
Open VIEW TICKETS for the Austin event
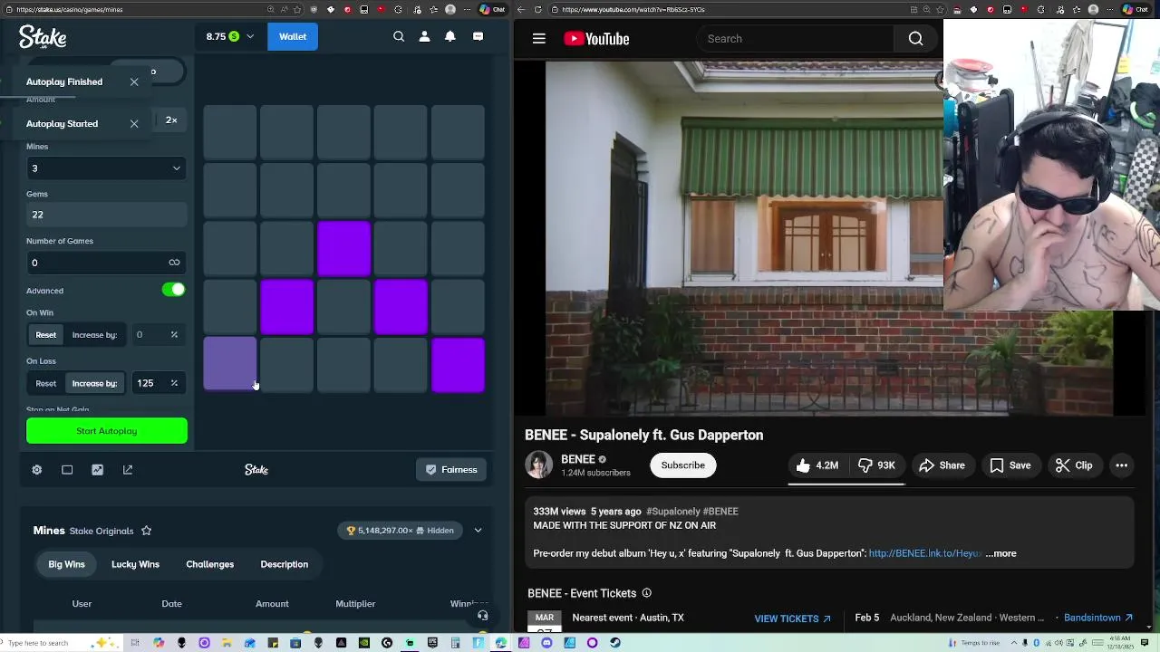(x=793, y=618)
